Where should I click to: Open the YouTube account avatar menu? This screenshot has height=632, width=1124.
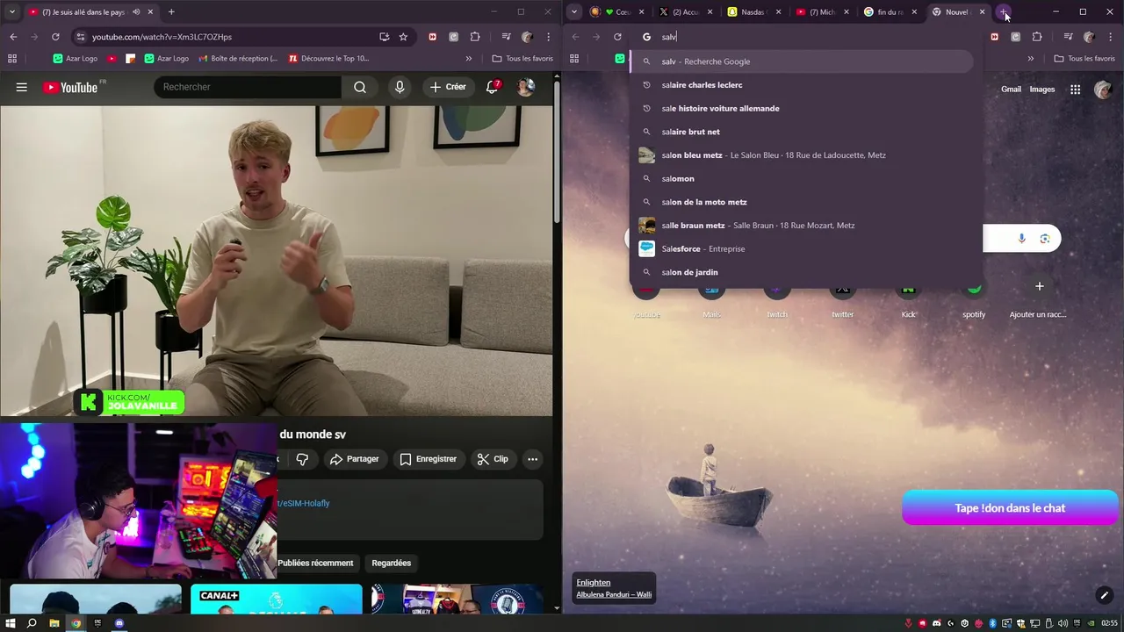[x=525, y=87]
